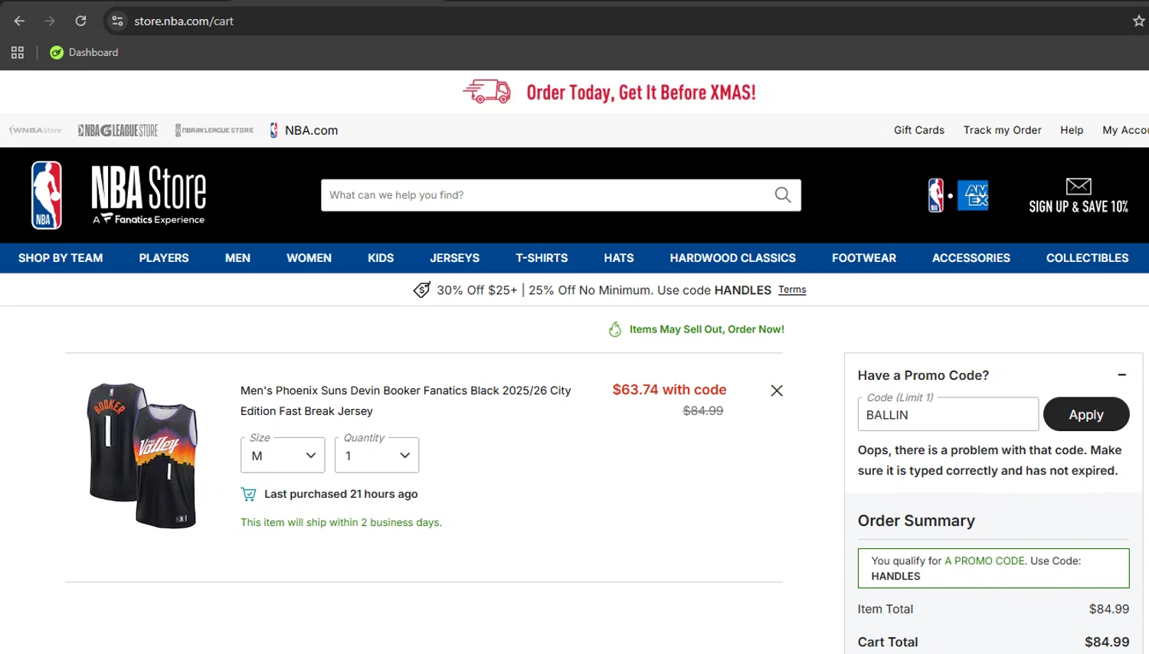This screenshot has height=654, width=1149.
Task: Click the NBA Store logo
Action: click(x=119, y=195)
